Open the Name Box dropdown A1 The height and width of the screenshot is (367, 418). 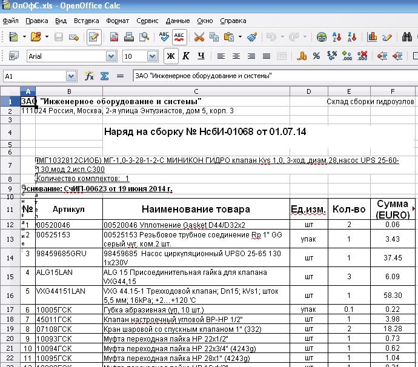pyautogui.click(x=71, y=76)
